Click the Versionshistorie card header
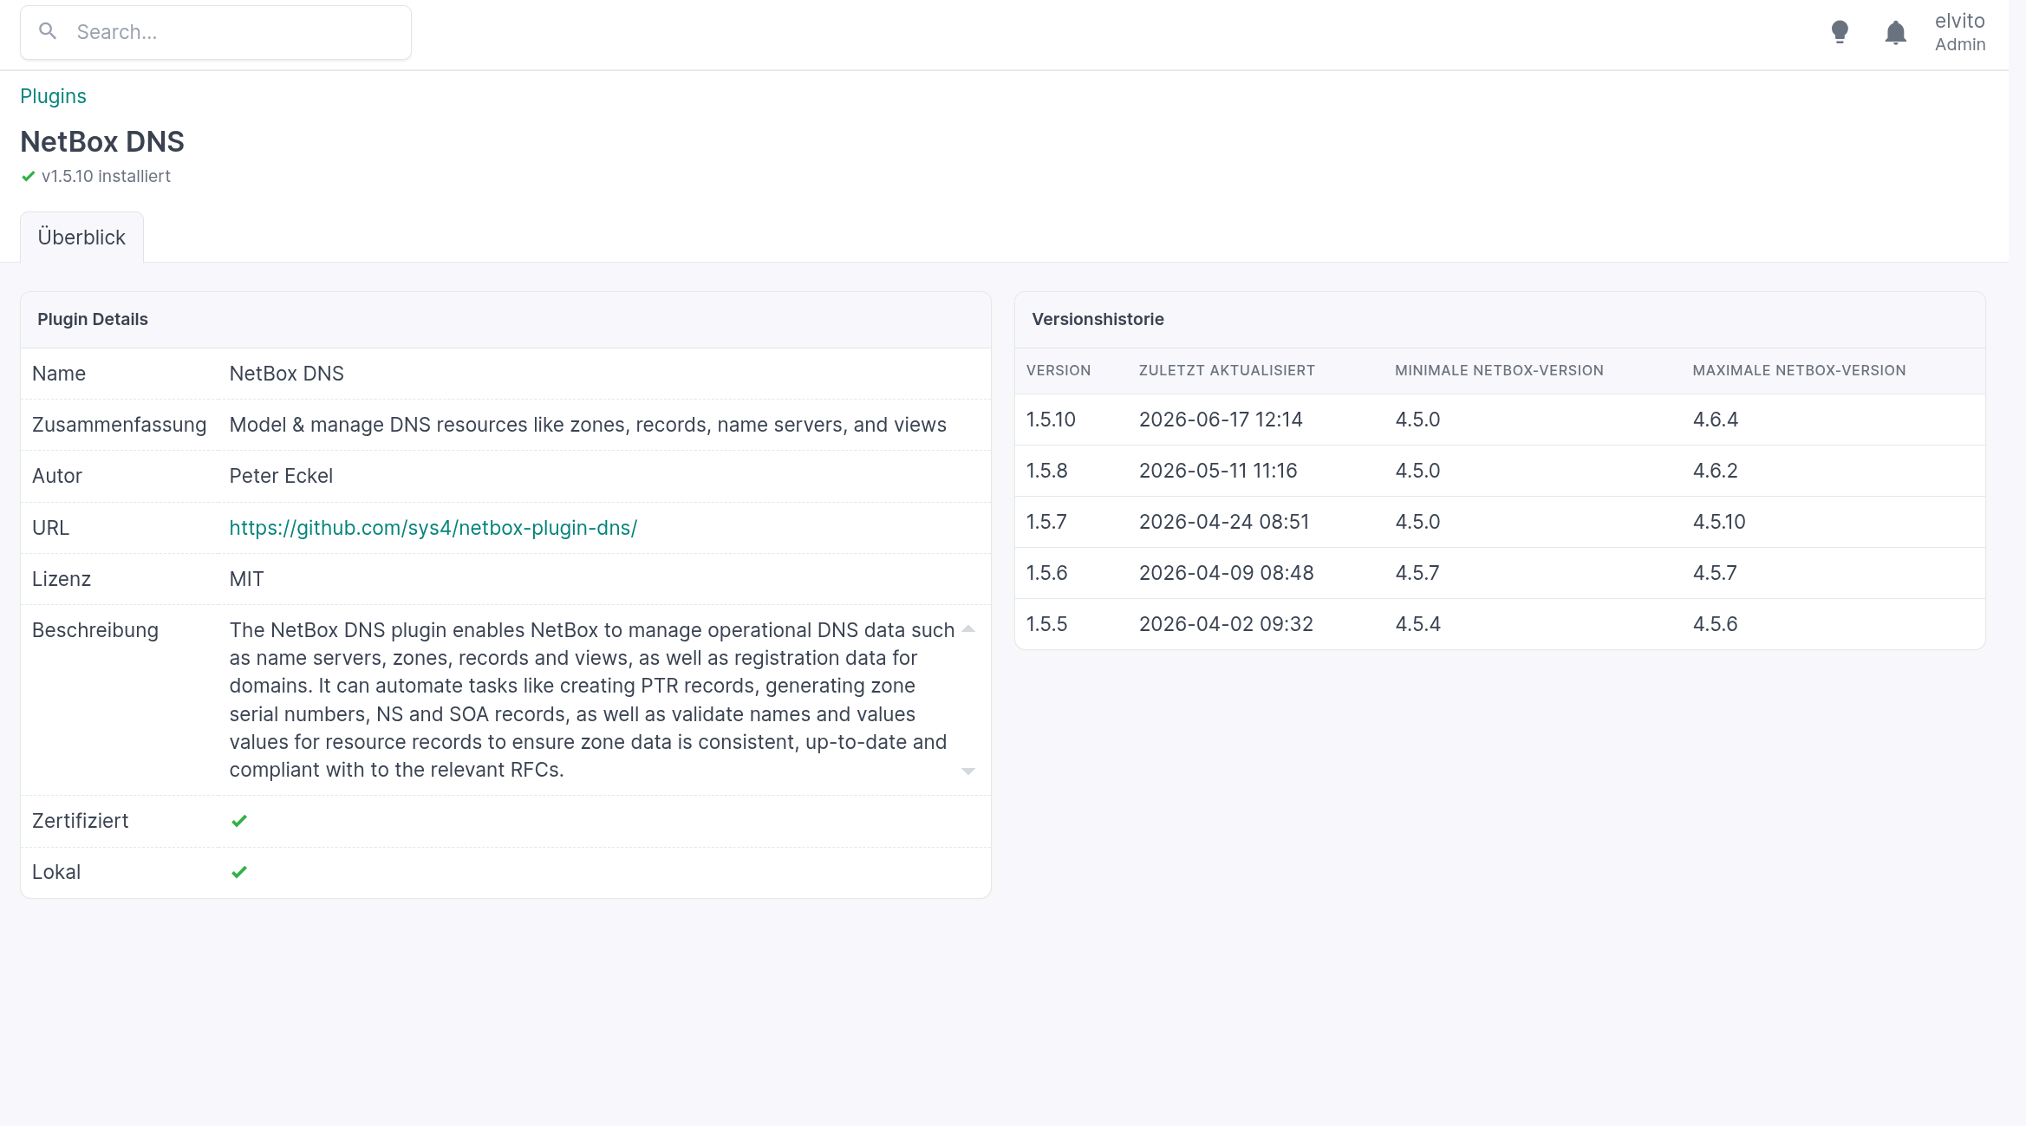The image size is (2026, 1126). click(1500, 320)
